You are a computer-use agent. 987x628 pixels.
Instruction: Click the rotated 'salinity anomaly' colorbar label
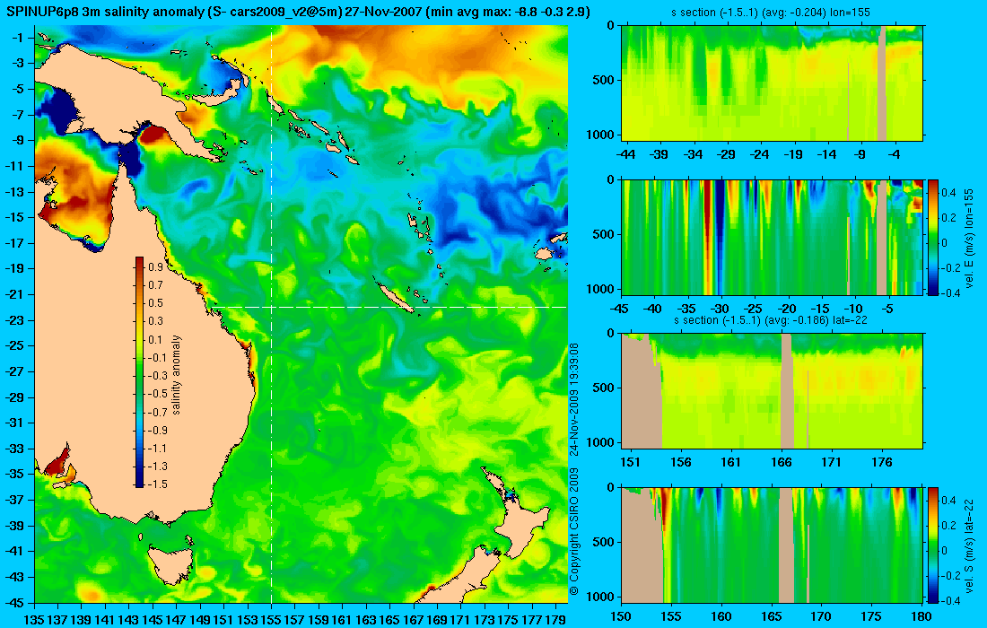[x=176, y=374]
